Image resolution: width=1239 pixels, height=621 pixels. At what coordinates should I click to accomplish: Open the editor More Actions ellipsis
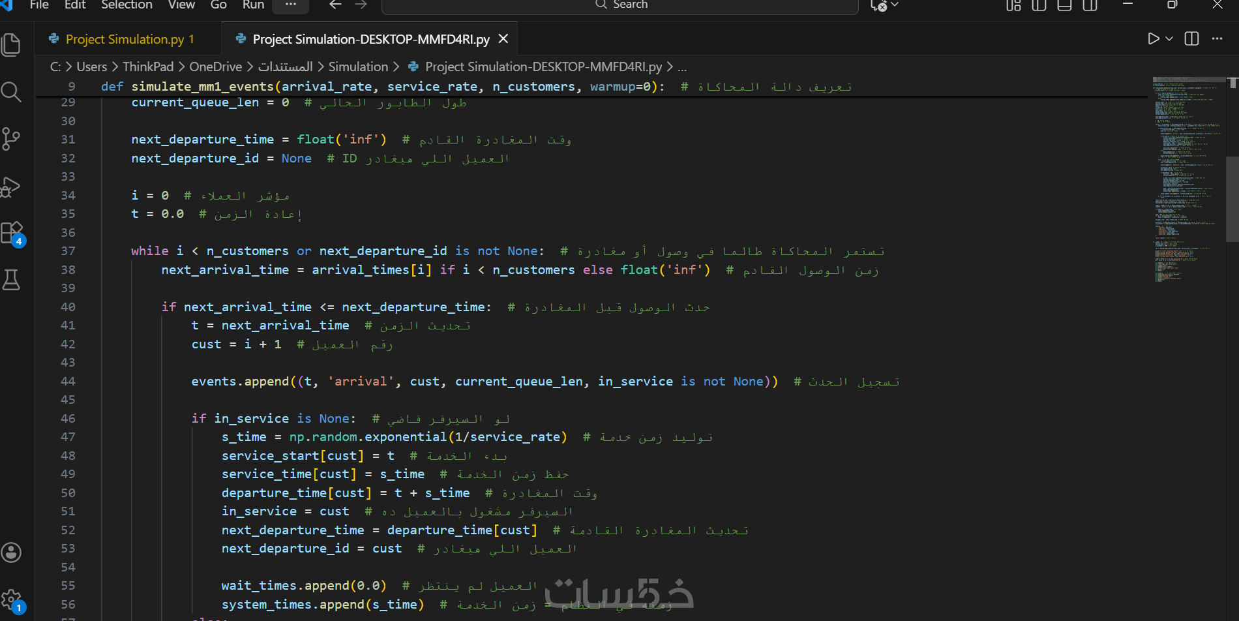coord(1217,38)
